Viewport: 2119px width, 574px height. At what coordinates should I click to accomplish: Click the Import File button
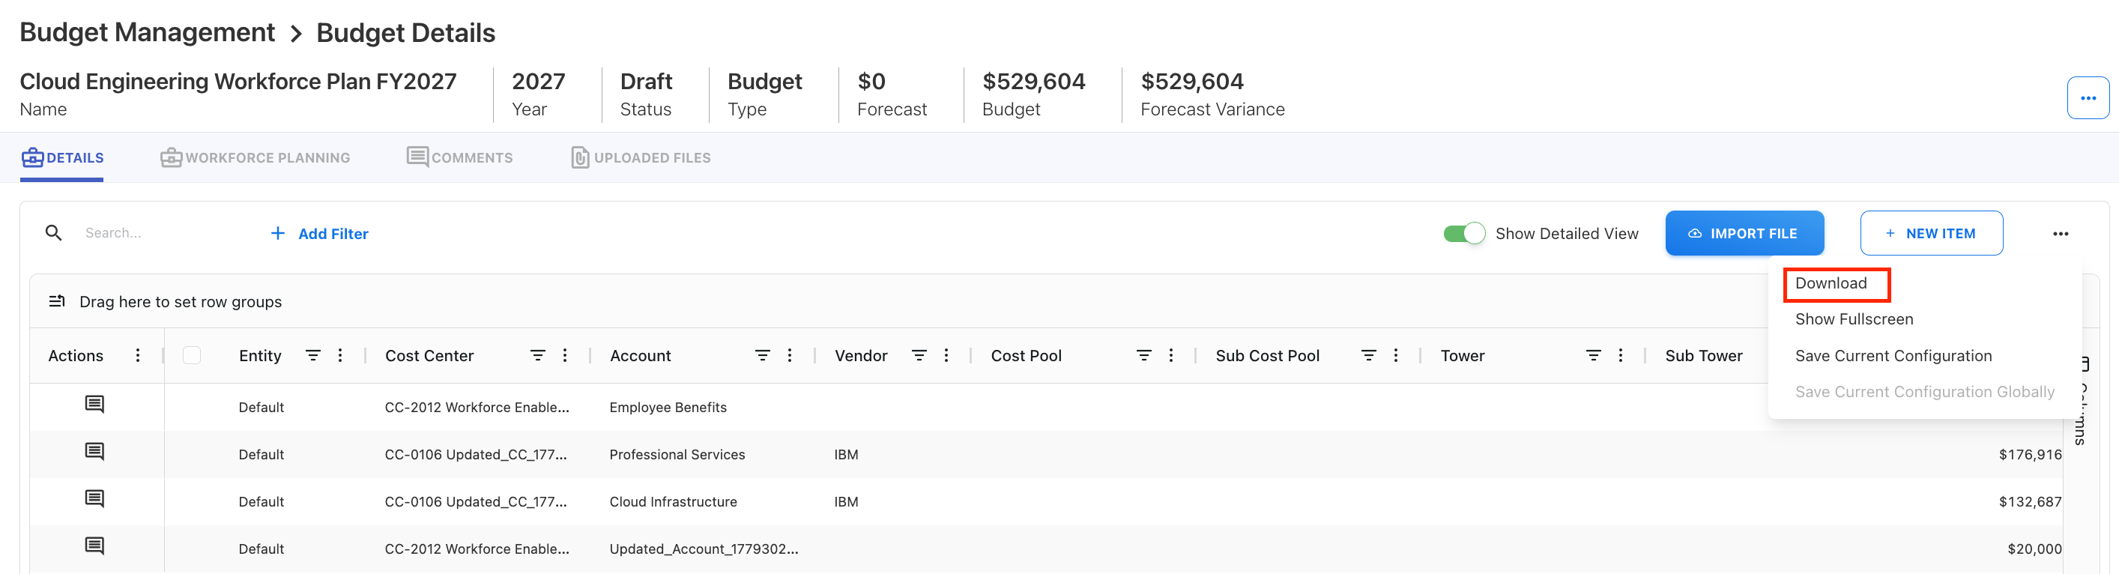(1744, 234)
